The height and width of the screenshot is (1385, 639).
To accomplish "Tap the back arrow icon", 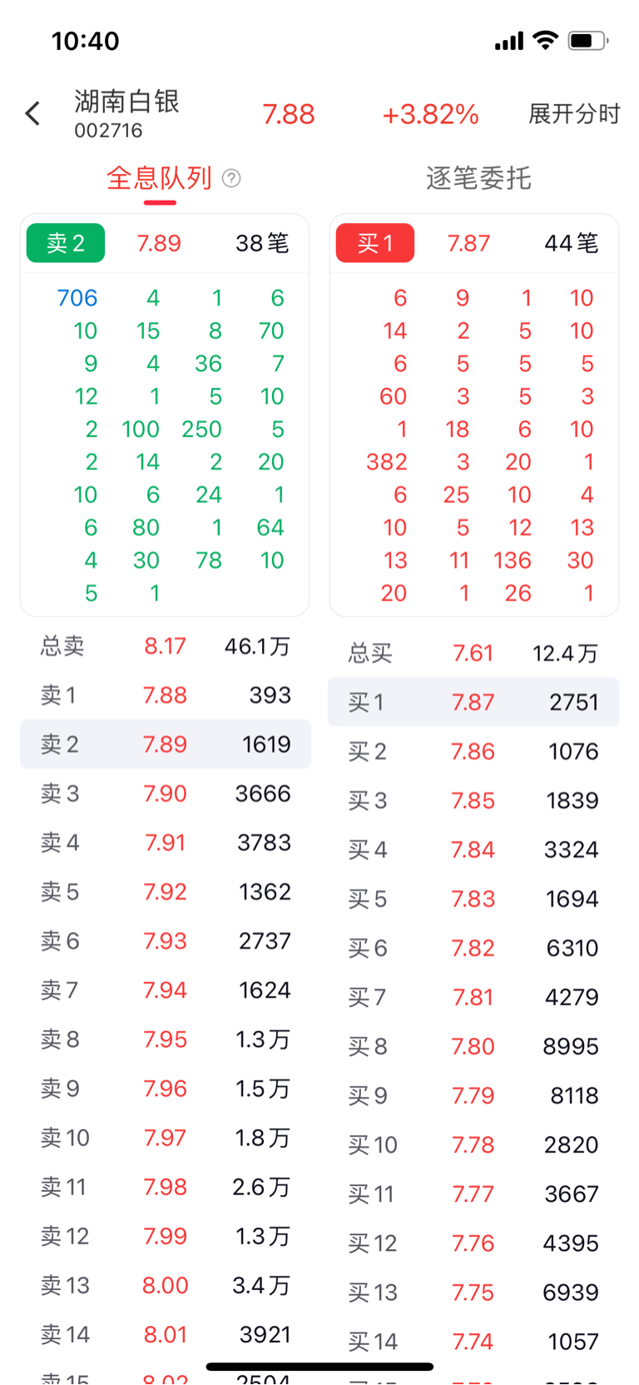I will [32, 114].
